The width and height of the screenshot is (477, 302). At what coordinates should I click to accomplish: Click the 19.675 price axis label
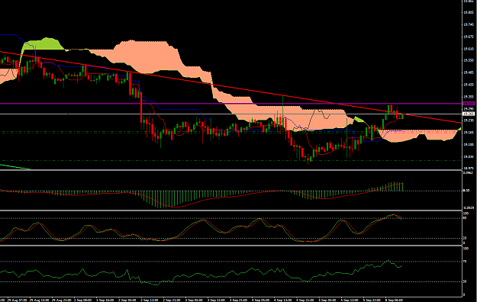point(469,37)
